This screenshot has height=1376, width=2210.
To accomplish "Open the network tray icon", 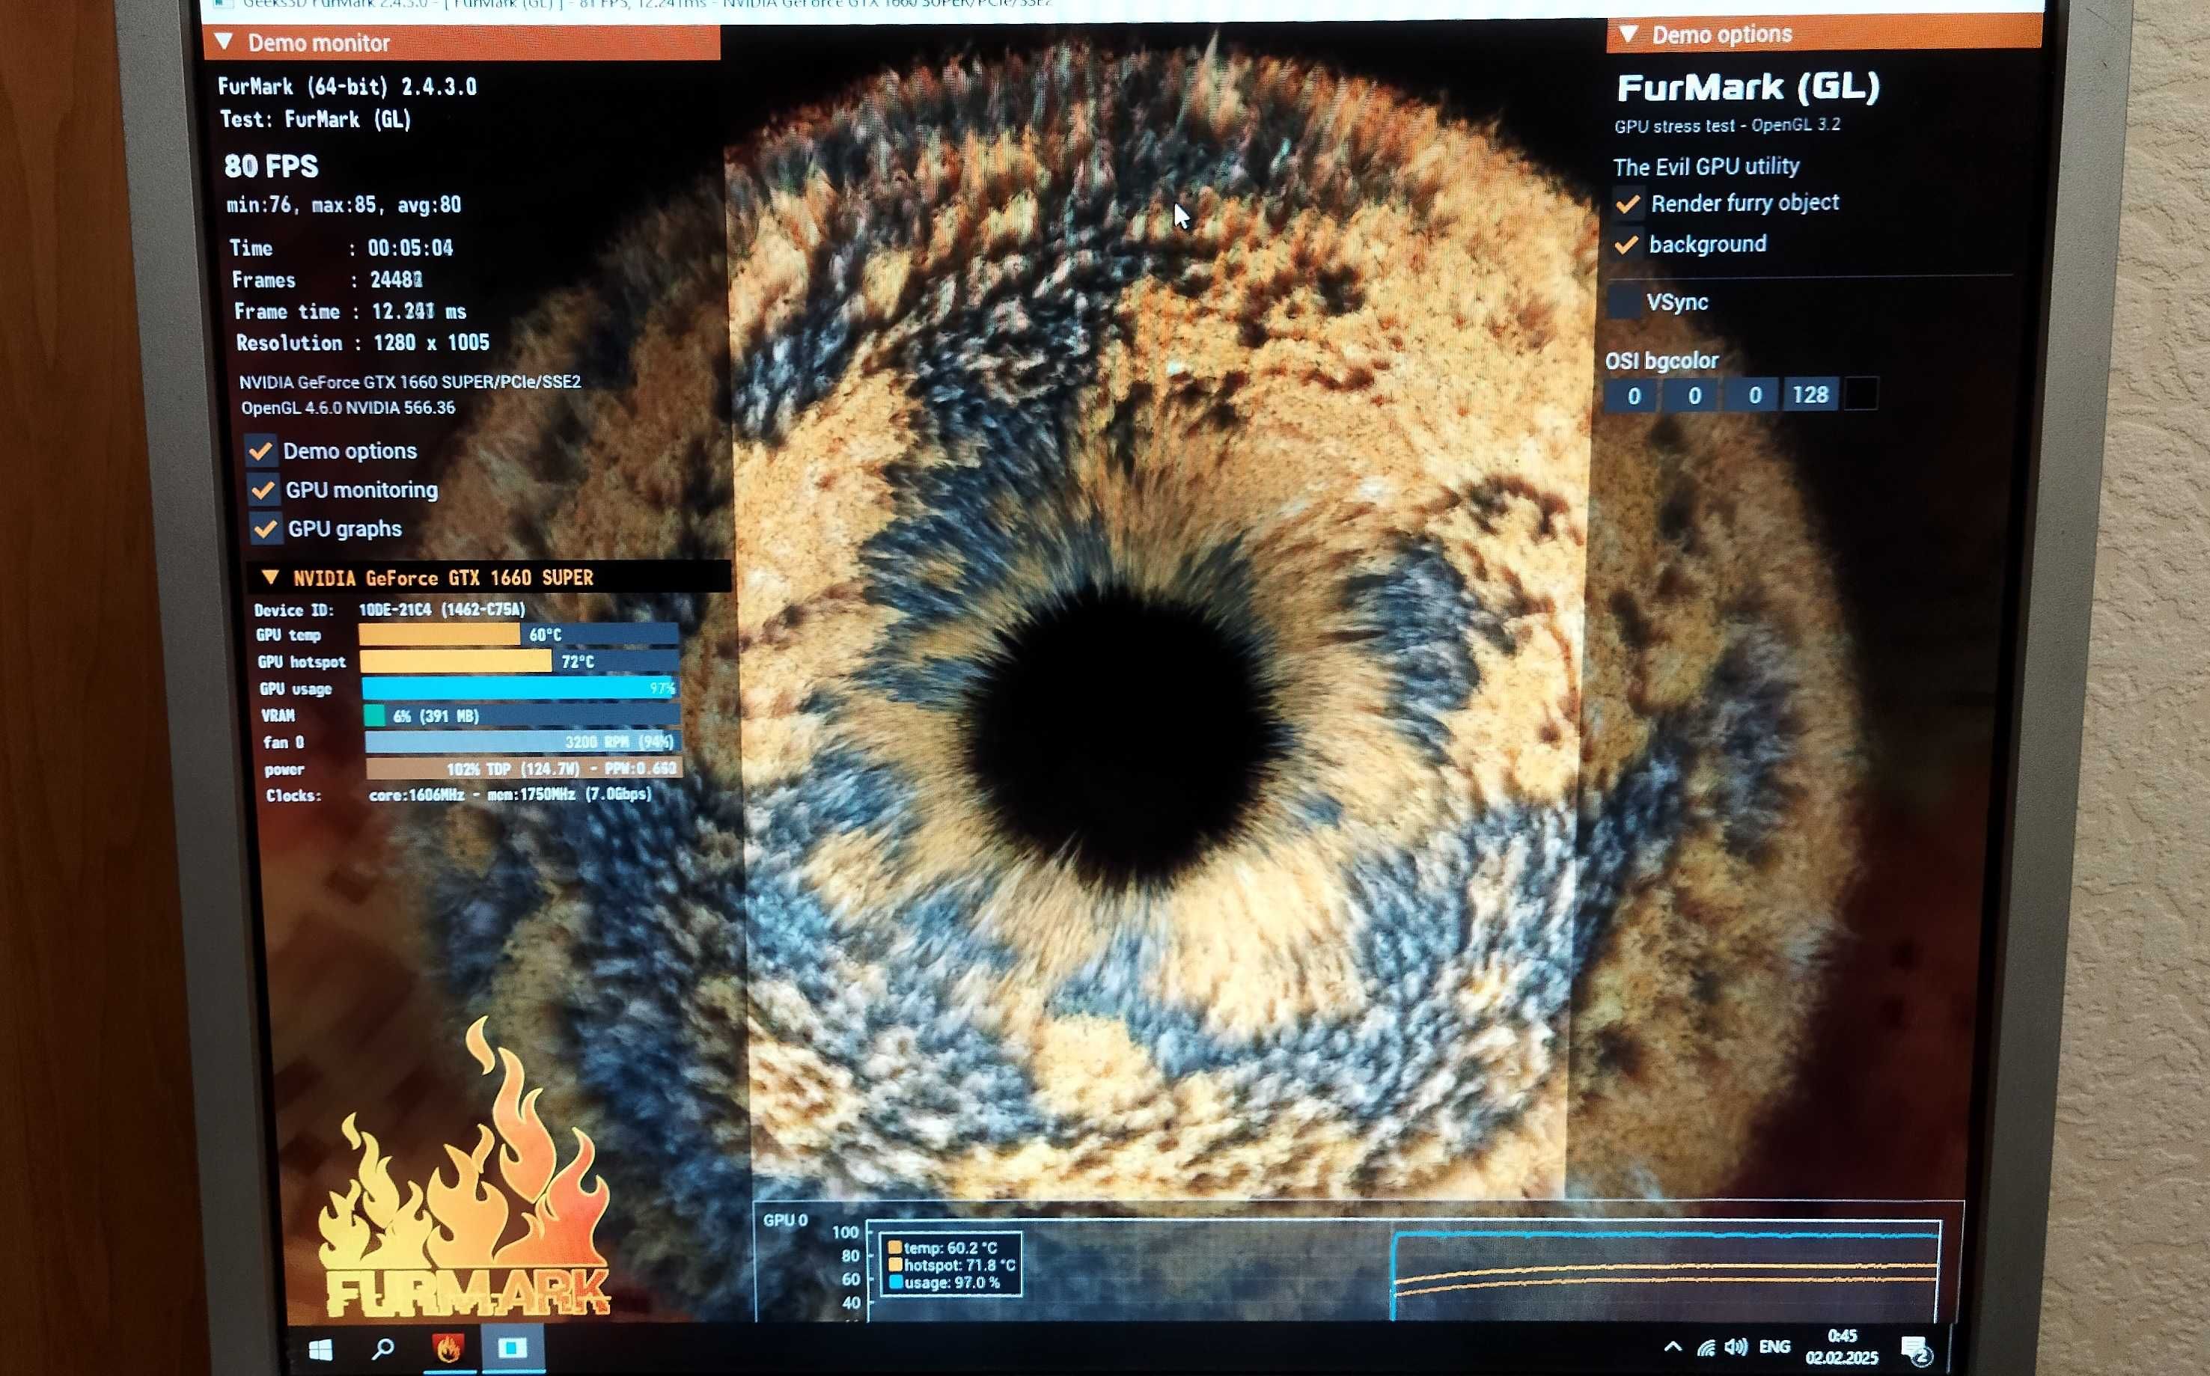I will [x=1706, y=1348].
